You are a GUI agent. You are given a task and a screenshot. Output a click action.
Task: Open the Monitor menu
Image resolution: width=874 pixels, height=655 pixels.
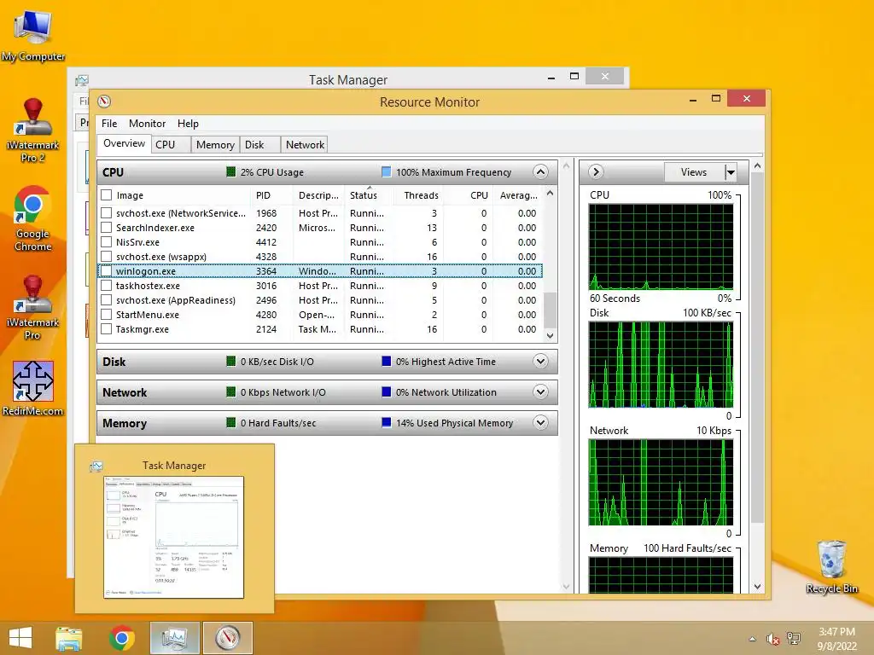pos(147,123)
